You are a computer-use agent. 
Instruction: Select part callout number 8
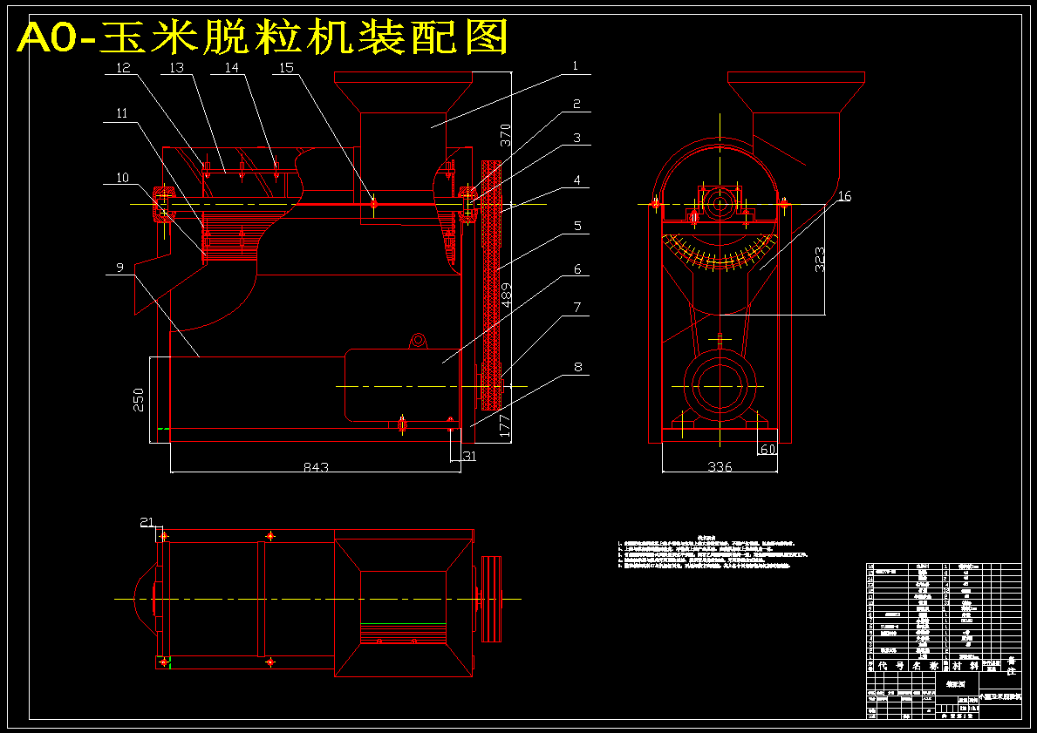[x=578, y=368]
